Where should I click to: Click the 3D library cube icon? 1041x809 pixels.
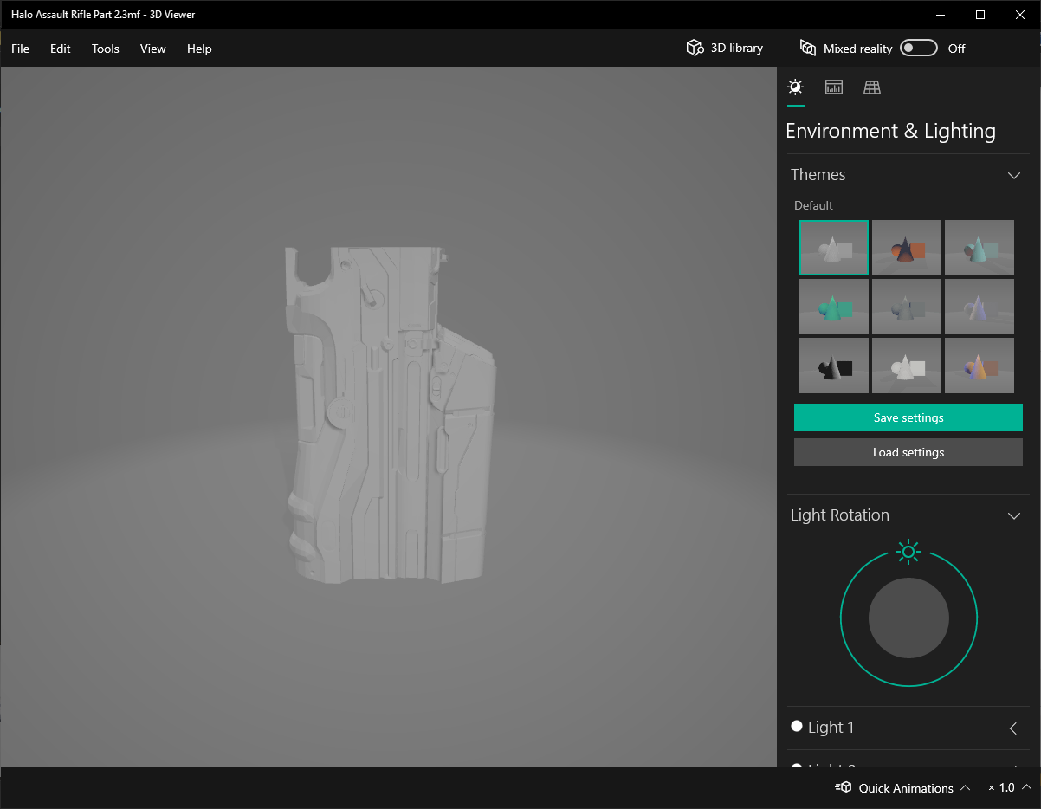[695, 48]
